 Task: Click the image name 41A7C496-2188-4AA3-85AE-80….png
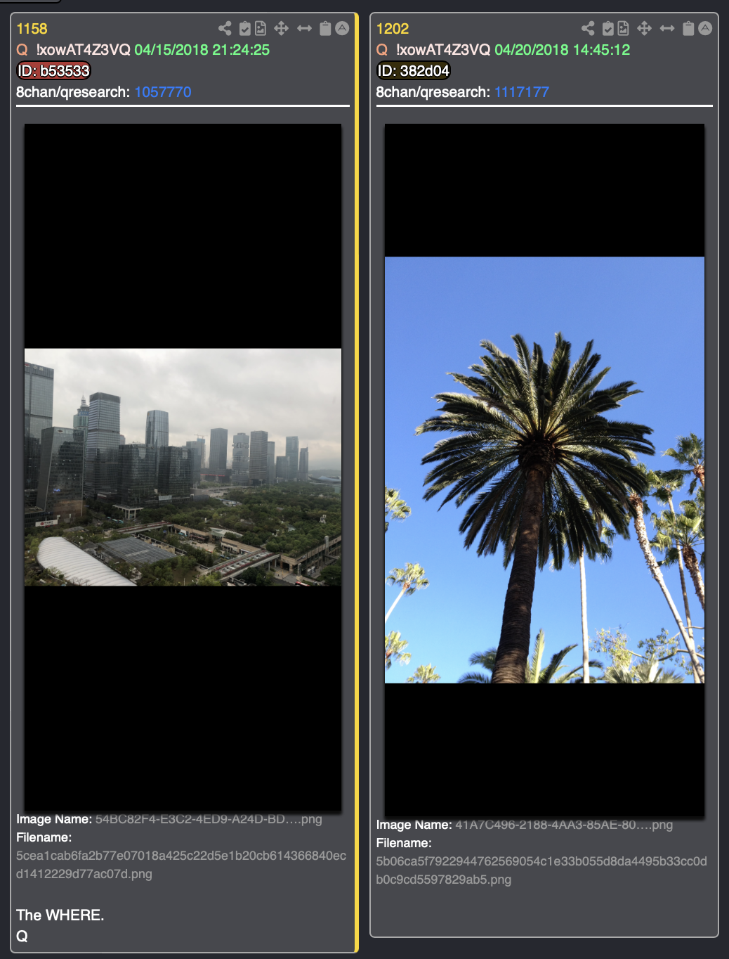[564, 825]
